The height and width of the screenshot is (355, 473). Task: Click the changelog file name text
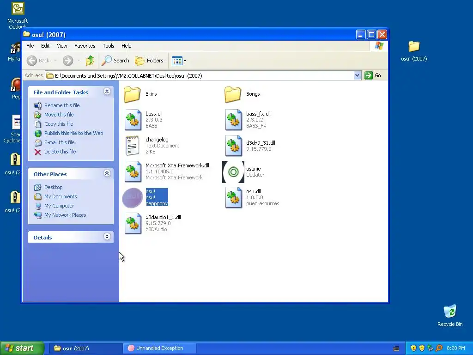coord(157,140)
